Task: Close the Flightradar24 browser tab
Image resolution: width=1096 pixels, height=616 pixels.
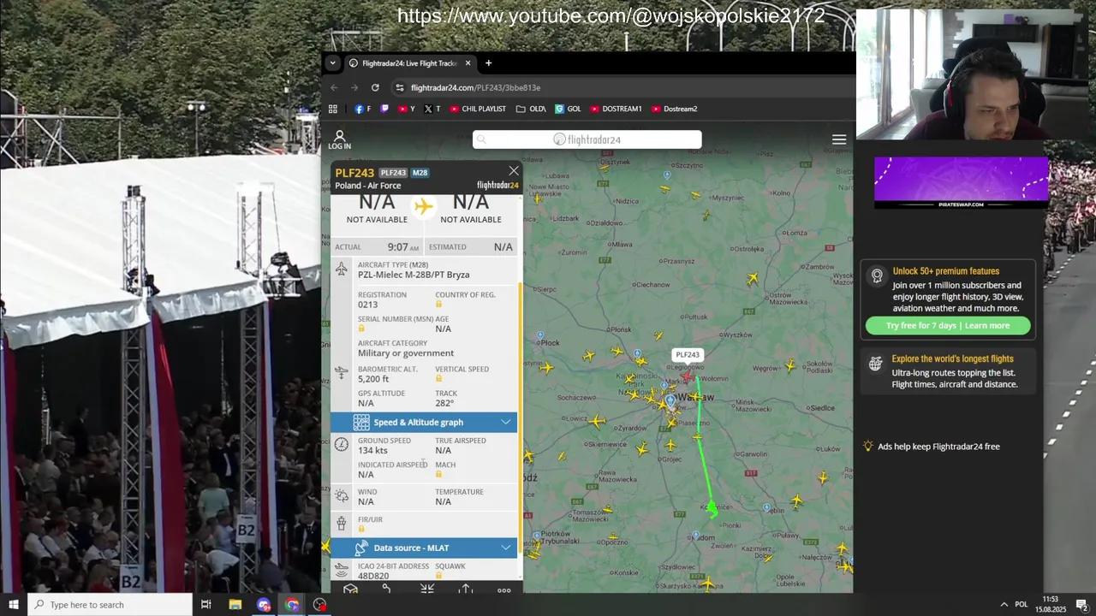Action: [x=468, y=62]
